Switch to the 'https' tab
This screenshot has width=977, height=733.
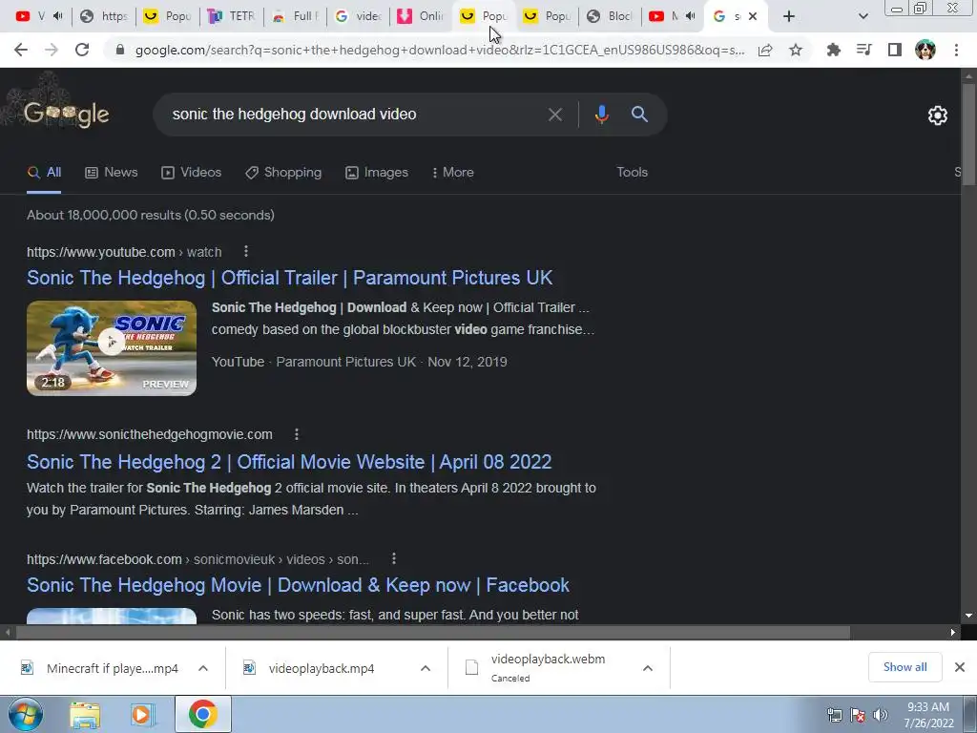(104, 16)
